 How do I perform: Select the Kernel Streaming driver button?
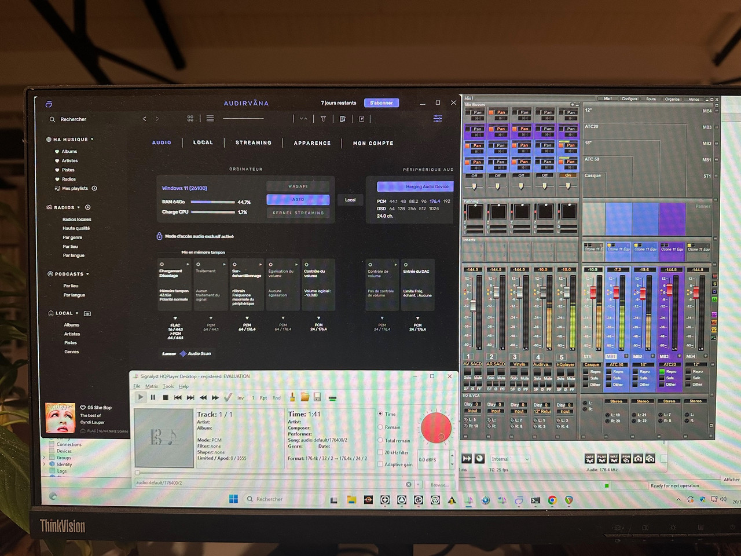(298, 213)
